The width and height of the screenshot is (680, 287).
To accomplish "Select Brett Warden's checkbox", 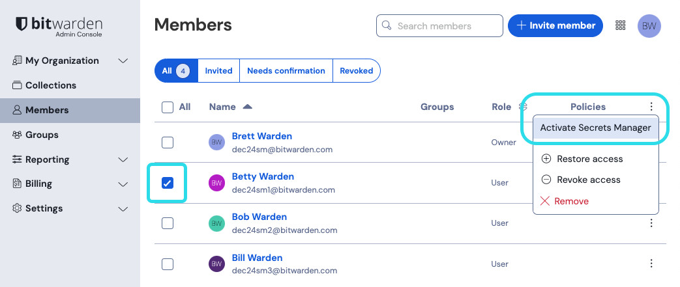I will click(x=168, y=143).
